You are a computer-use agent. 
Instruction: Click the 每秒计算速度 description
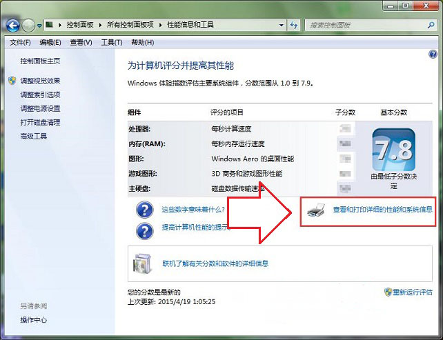point(231,129)
